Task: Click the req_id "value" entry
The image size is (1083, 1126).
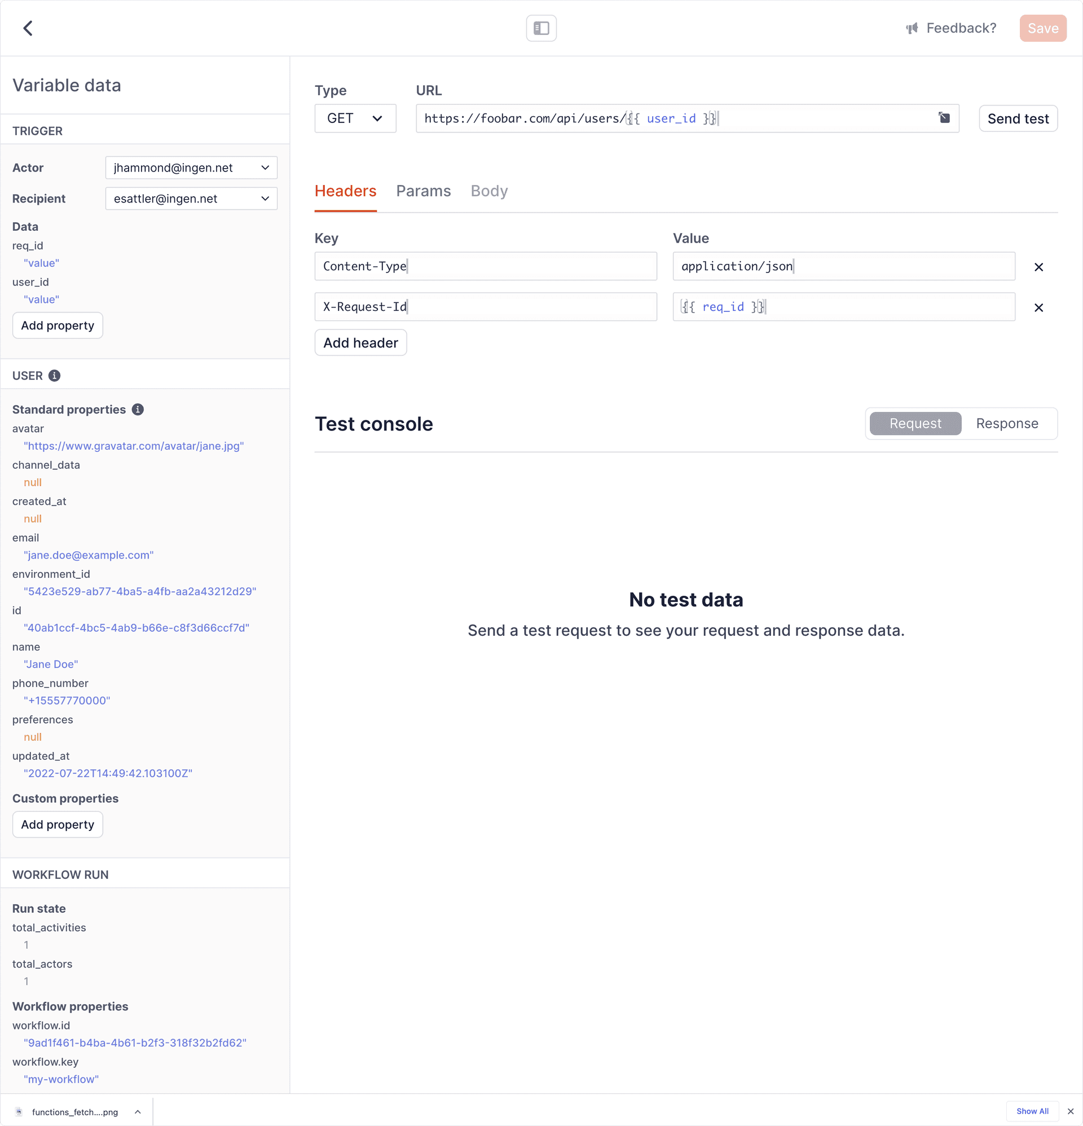Action: [x=41, y=263]
